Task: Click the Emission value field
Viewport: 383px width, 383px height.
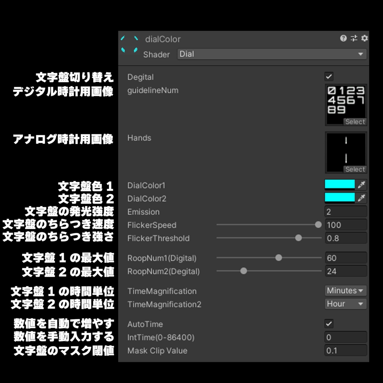Action: [x=346, y=212]
